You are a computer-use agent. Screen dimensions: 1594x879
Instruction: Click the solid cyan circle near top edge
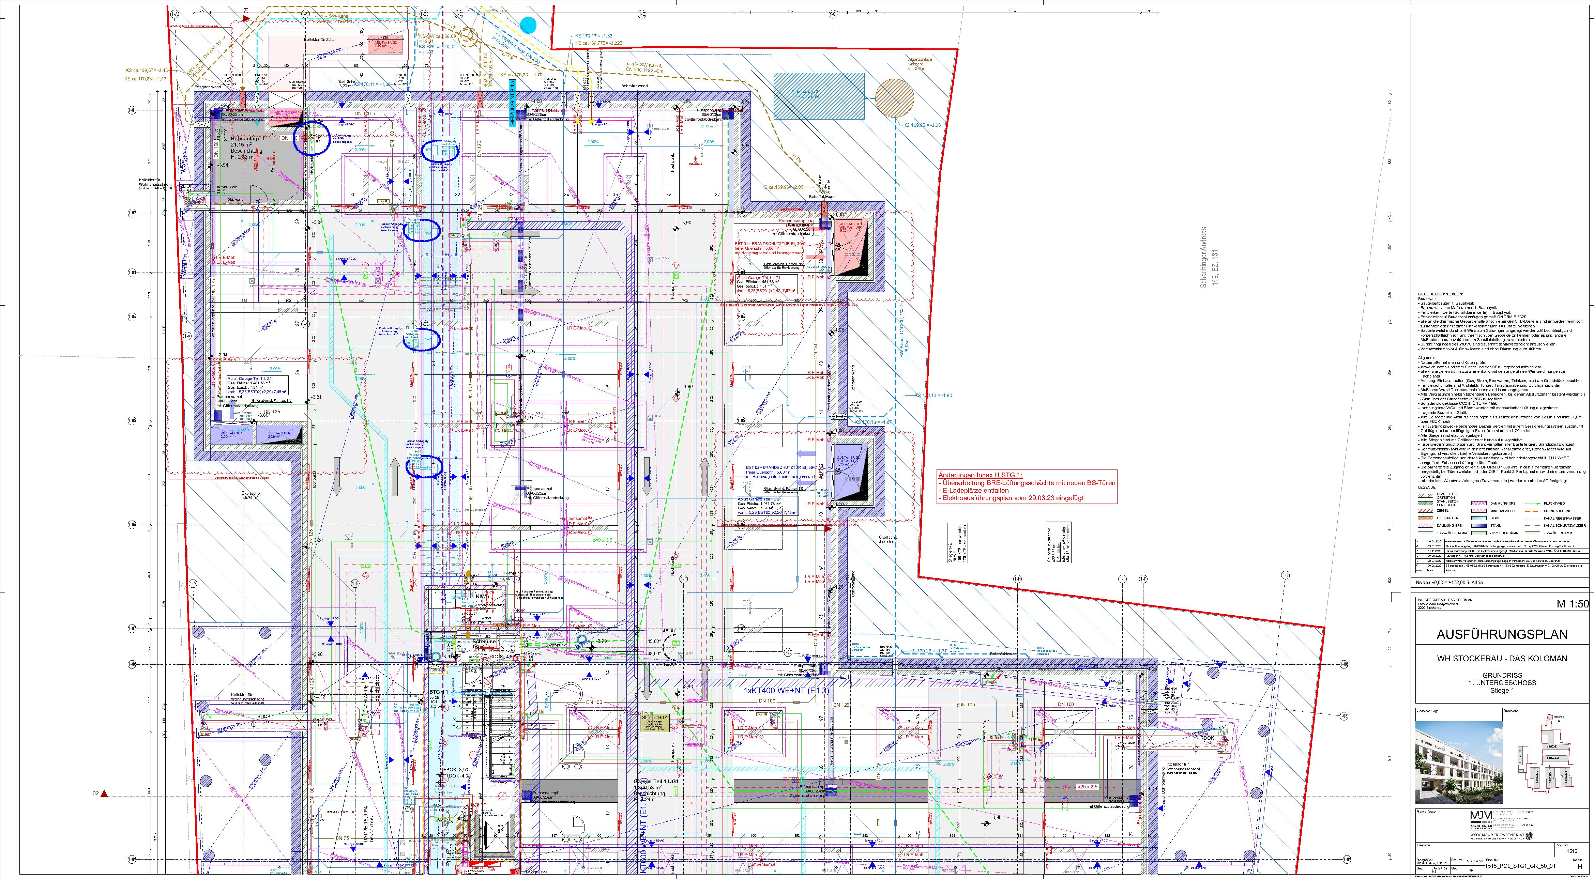[528, 25]
